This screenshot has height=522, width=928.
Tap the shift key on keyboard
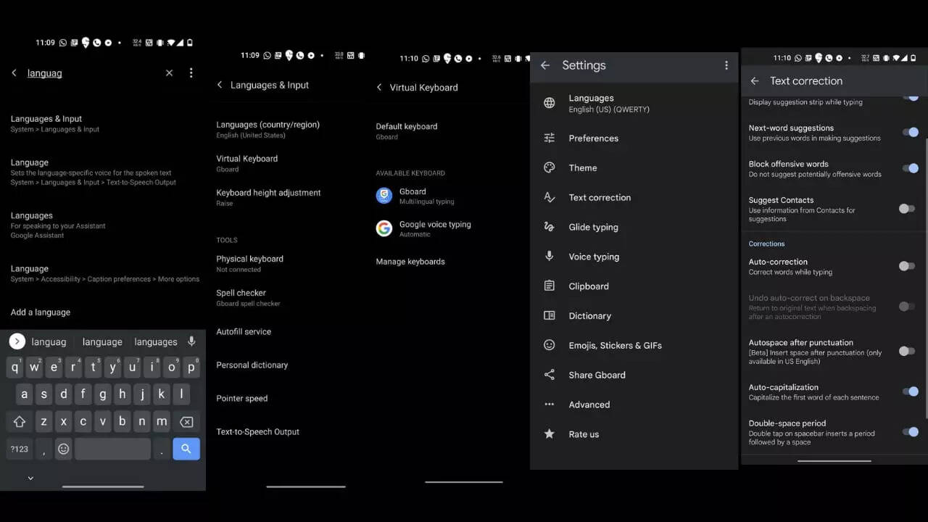click(x=20, y=421)
